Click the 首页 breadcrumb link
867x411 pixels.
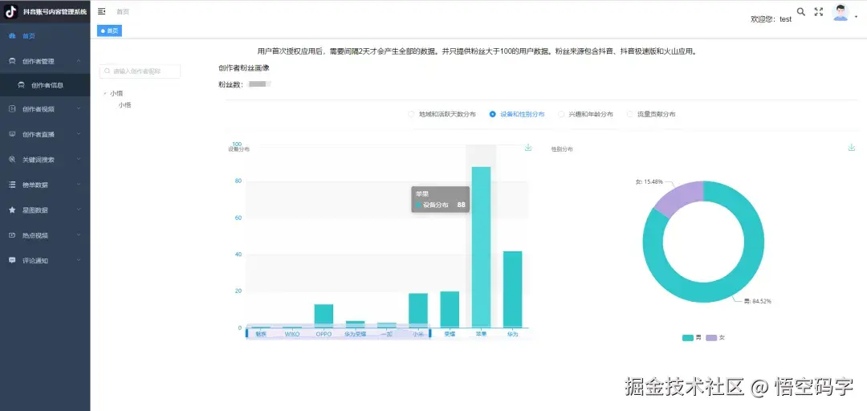[123, 11]
